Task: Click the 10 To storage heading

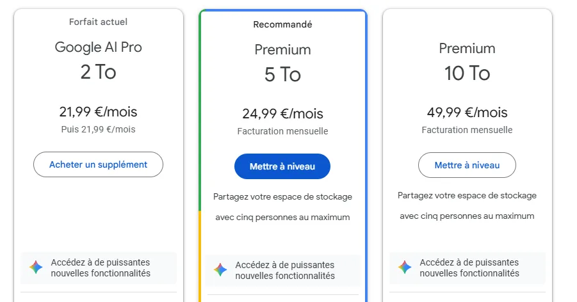Action: pyautogui.click(x=467, y=74)
